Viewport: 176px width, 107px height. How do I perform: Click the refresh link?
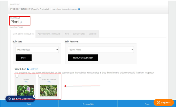[x=35, y=69]
